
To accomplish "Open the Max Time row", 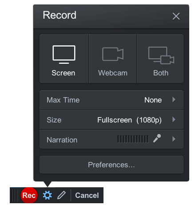I will point(111,100).
